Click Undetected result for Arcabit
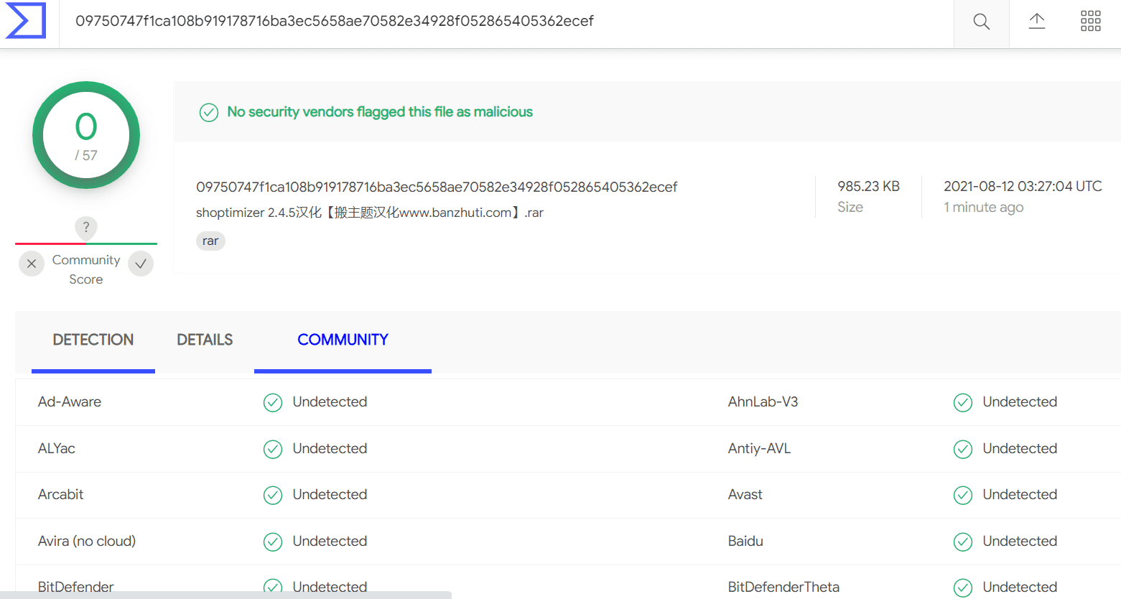1121x599 pixels. [x=330, y=494]
